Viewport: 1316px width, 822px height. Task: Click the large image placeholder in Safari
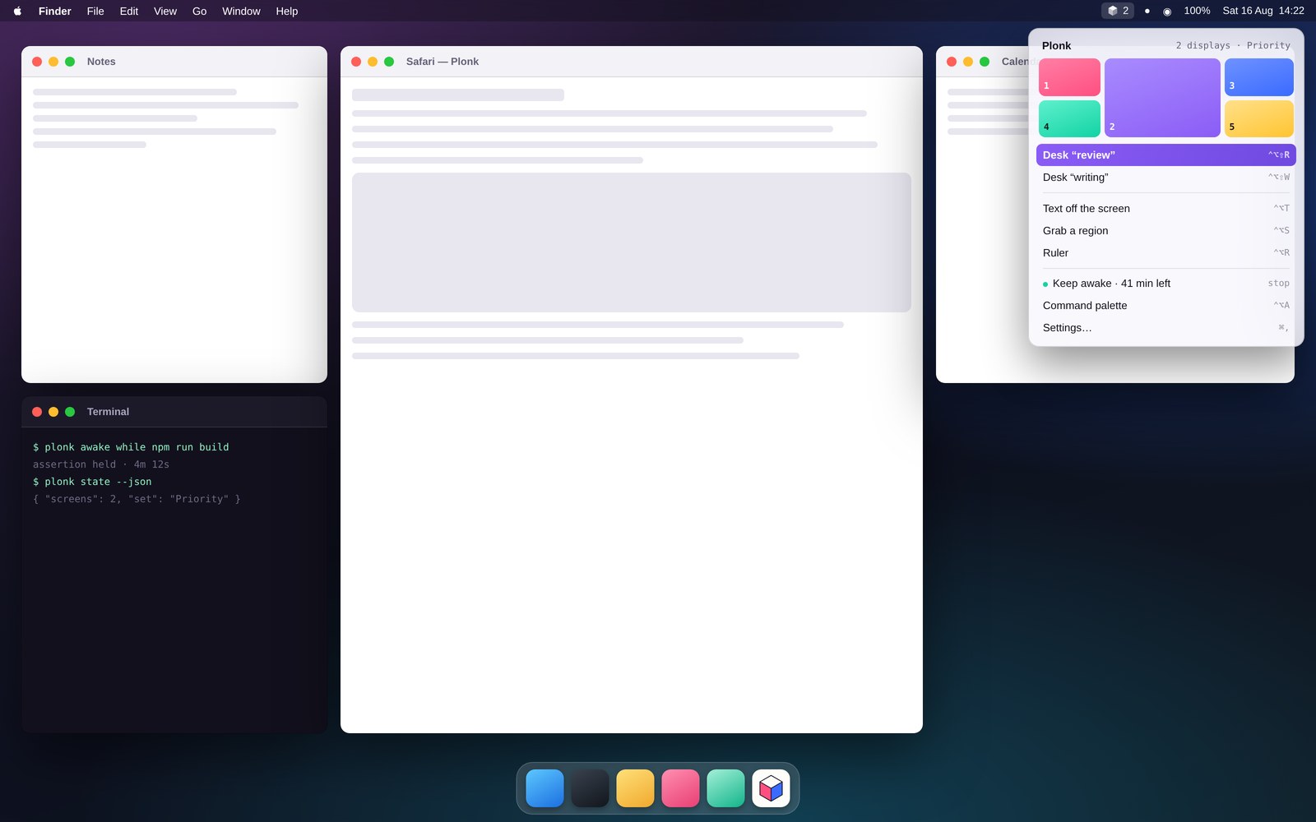[632, 242]
